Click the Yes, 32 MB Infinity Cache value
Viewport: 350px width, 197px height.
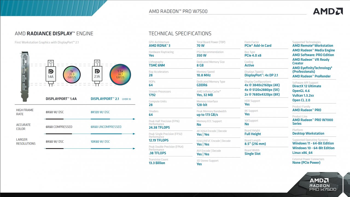pos(205,95)
